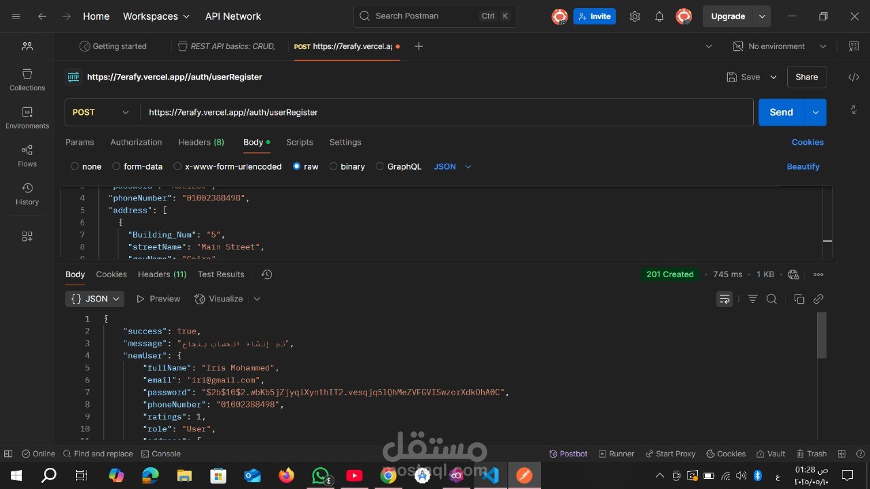Send the userRegister request
Viewport: 870px width, 489px height.
780,112
